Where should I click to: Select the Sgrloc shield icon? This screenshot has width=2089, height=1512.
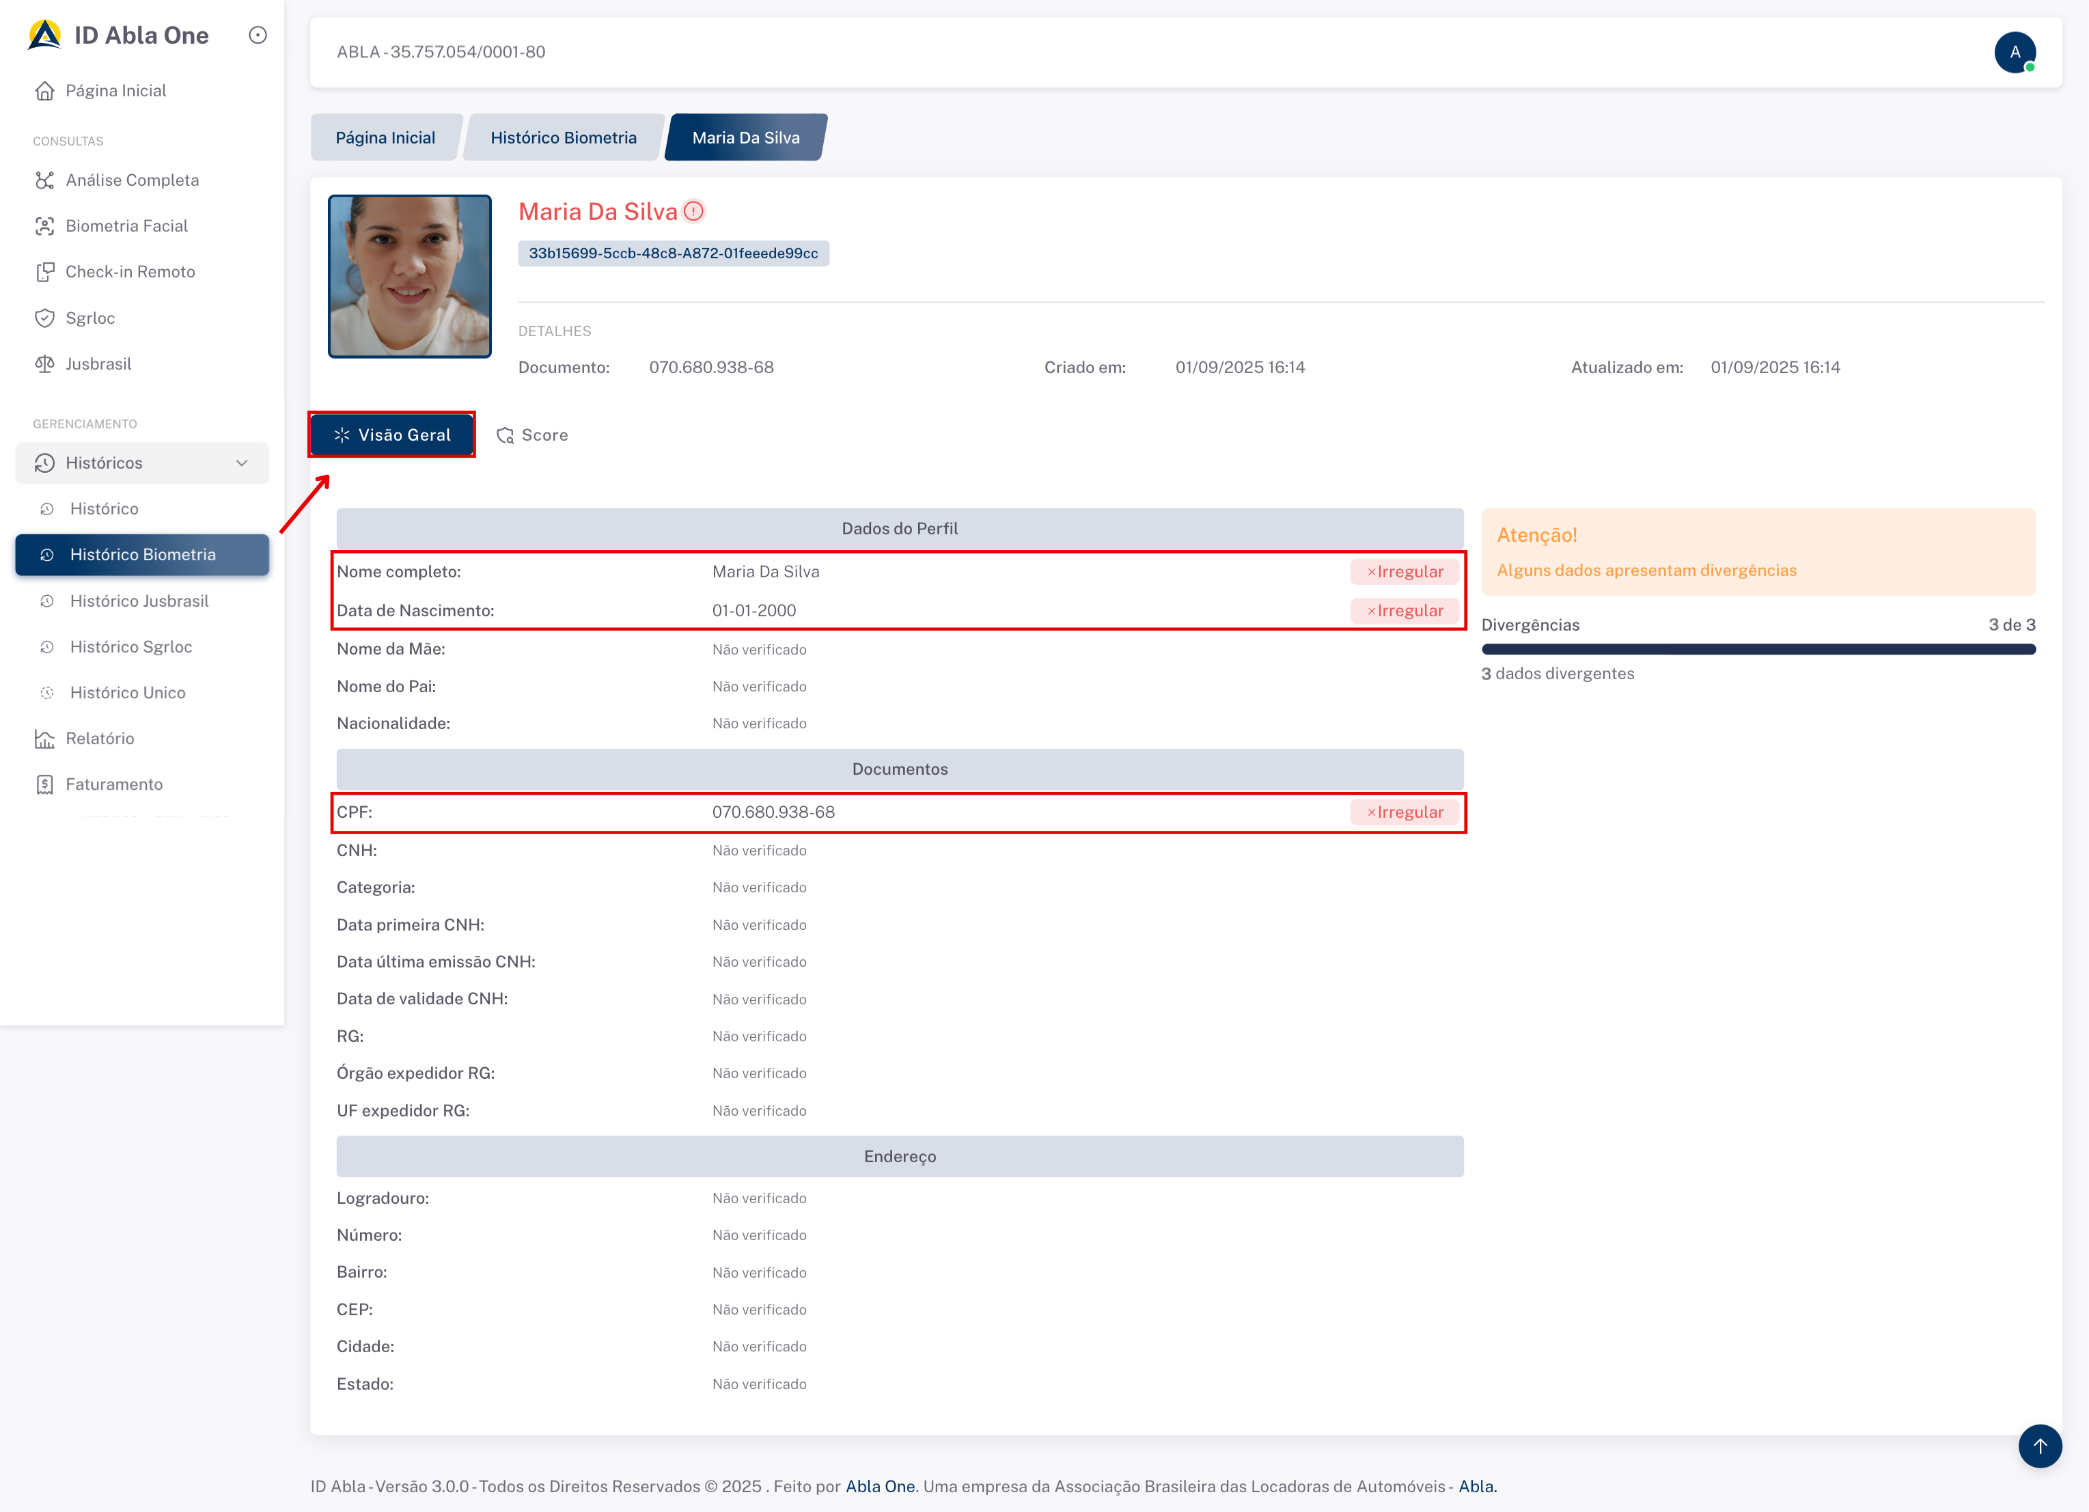tap(44, 318)
